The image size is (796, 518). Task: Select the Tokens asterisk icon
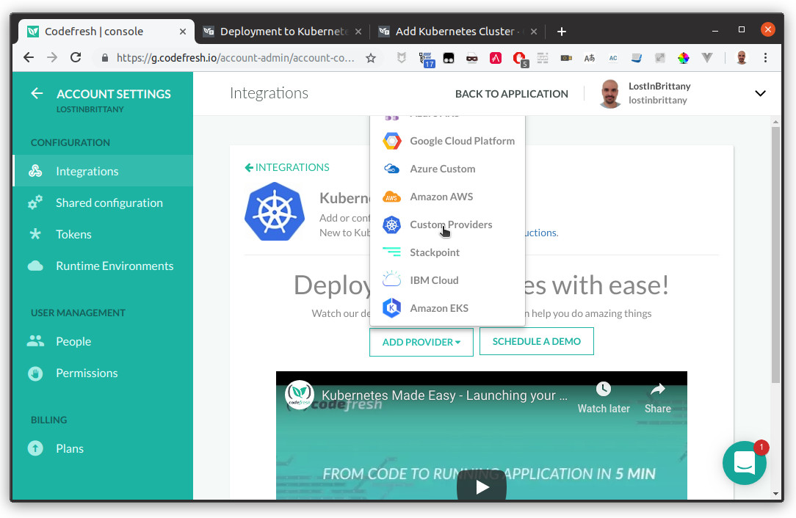[x=35, y=234]
